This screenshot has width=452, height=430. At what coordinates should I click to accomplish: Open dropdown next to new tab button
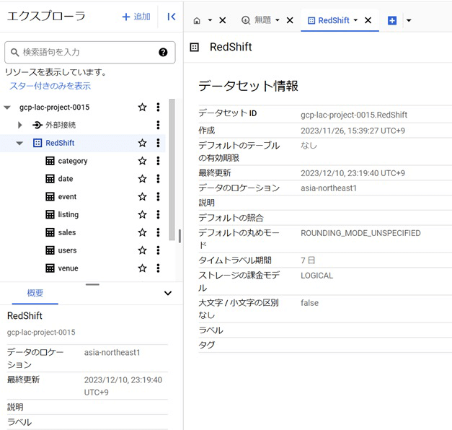coord(409,20)
